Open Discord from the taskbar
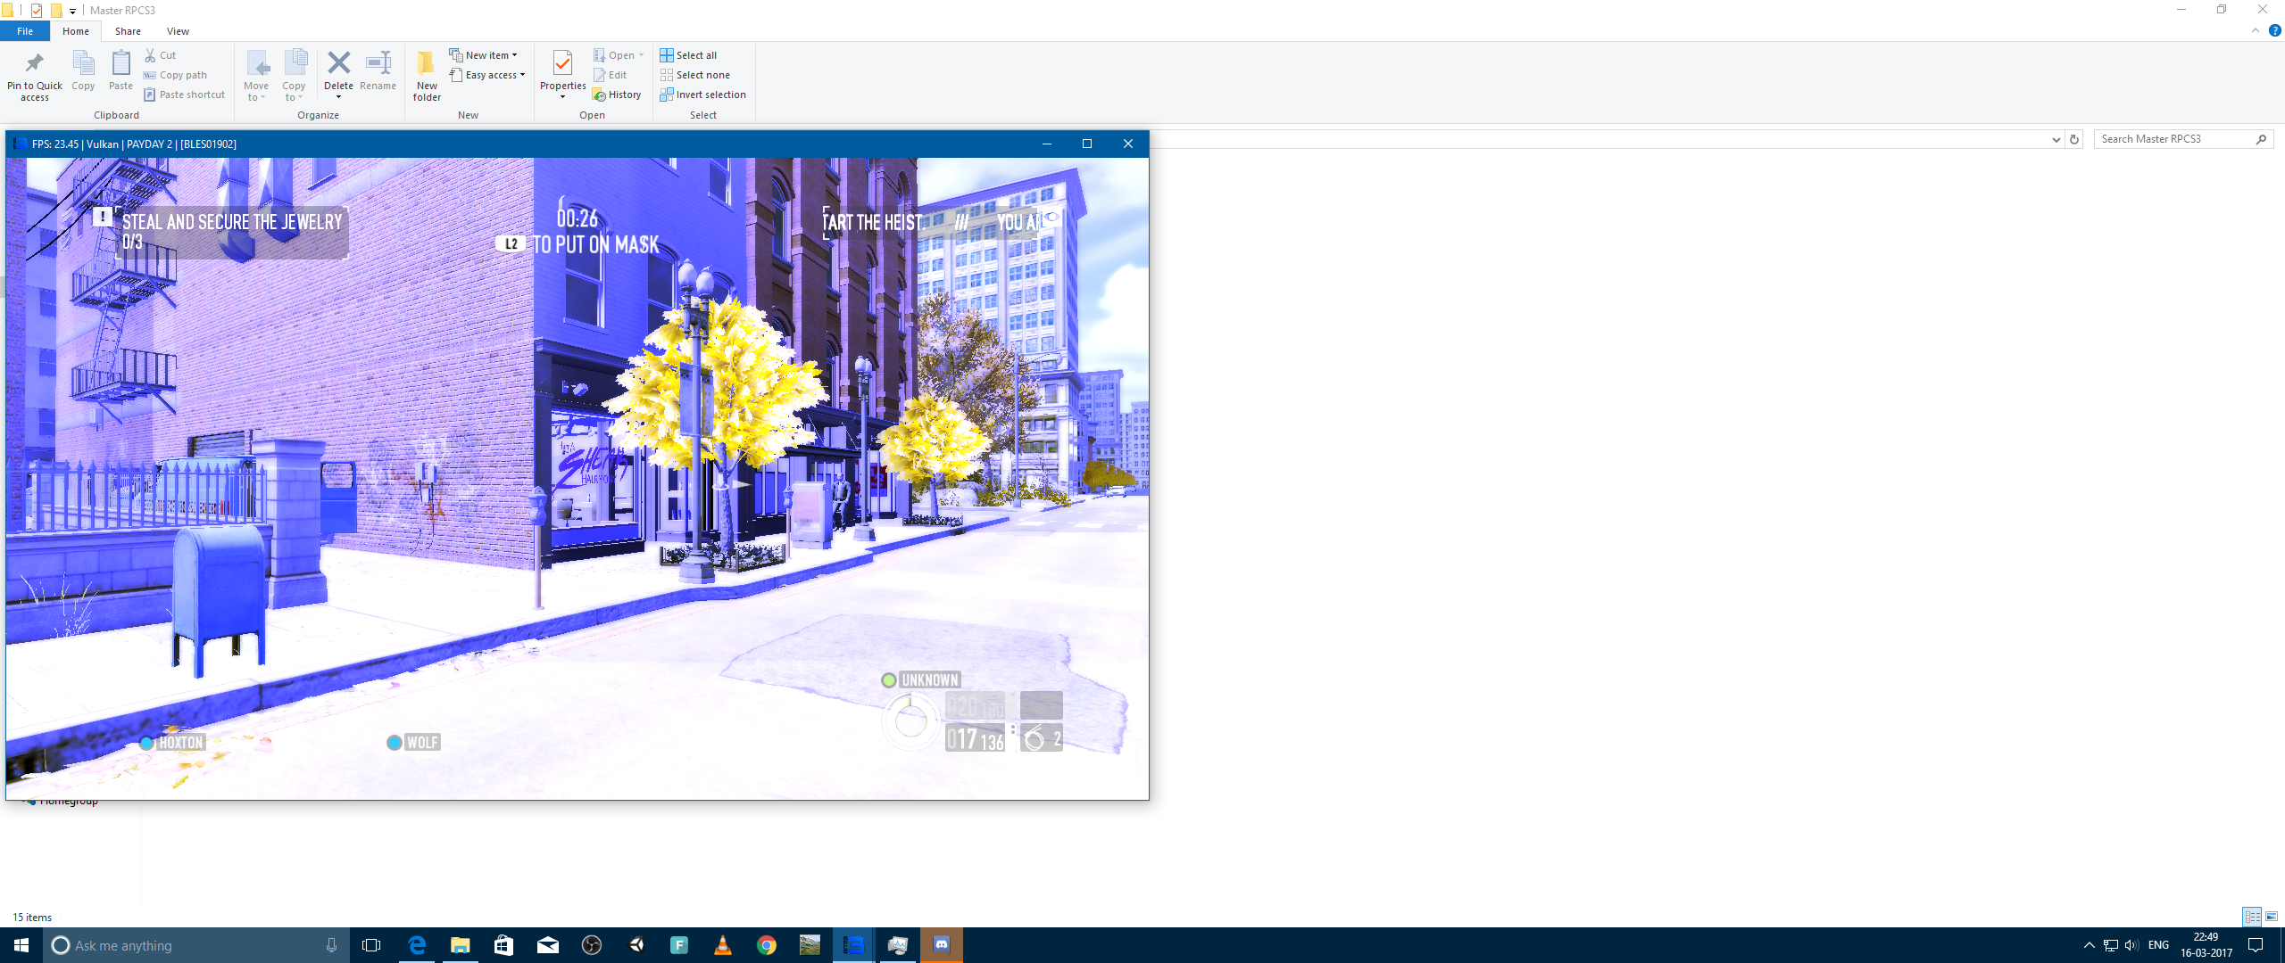 coord(942,945)
